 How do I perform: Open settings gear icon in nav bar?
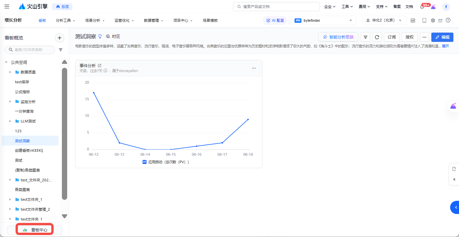coord(433,20)
